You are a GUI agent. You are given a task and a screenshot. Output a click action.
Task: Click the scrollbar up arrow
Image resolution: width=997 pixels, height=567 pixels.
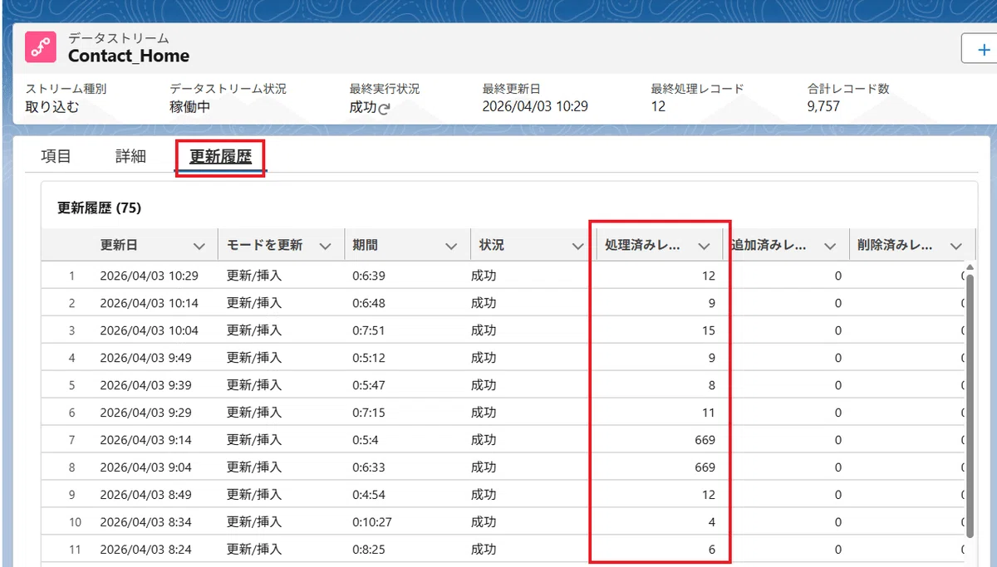tap(970, 267)
